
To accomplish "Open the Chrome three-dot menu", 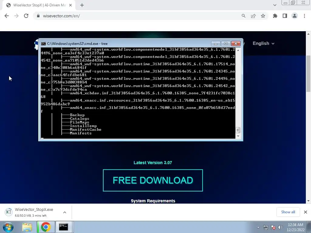I will [x=304, y=16].
